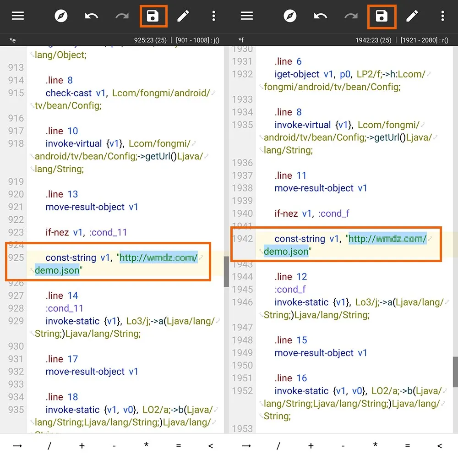The image size is (458, 455).
Task: Click the const-string URL on line 925
Action: tap(158, 258)
